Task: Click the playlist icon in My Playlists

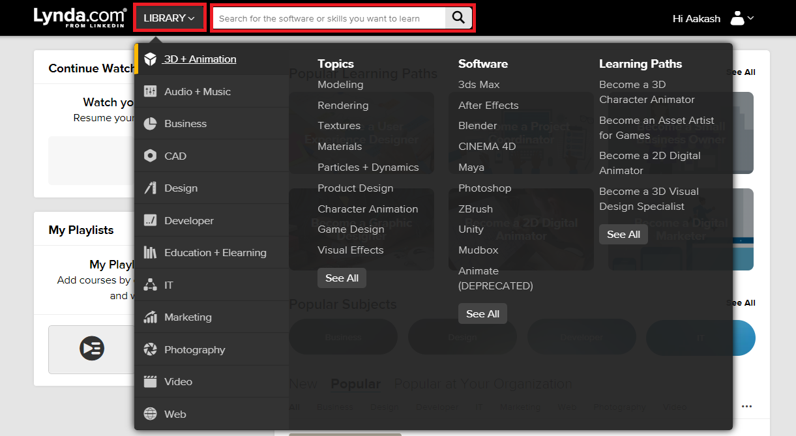Action: click(92, 349)
